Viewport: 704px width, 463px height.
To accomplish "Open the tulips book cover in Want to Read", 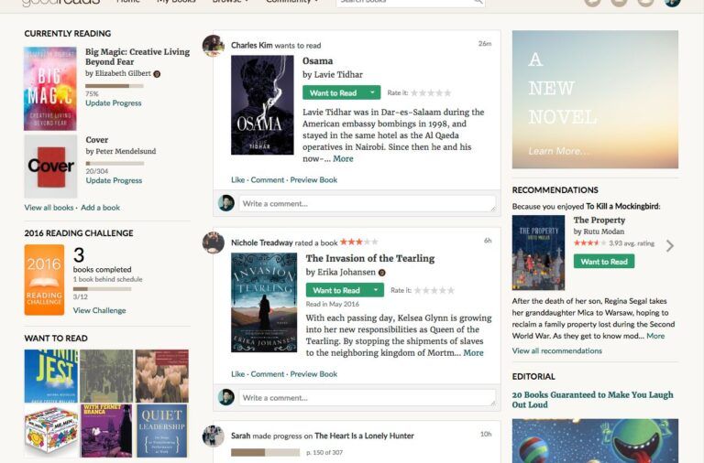I will click(x=162, y=376).
